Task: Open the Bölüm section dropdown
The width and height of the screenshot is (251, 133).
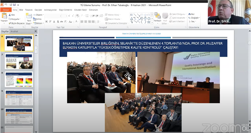Action: click(38, 23)
